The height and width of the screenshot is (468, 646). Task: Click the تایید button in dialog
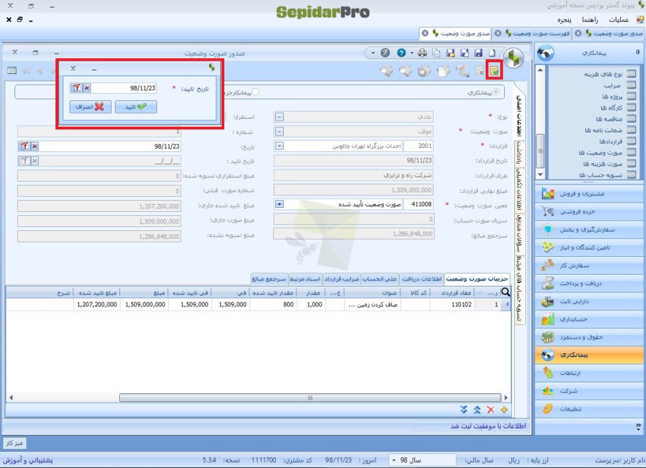point(136,107)
